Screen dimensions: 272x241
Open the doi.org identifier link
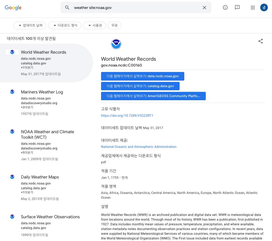tap(127, 116)
